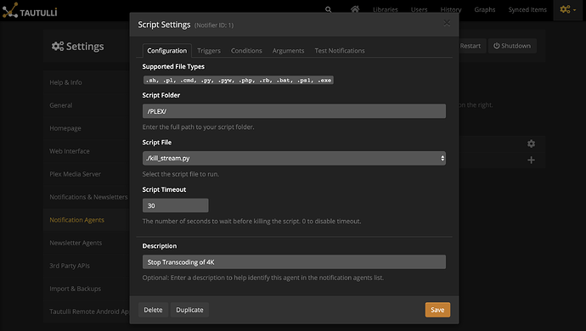Close the Script Settings dialog
Viewport: 586px width, 331px height.
pyautogui.click(x=447, y=23)
